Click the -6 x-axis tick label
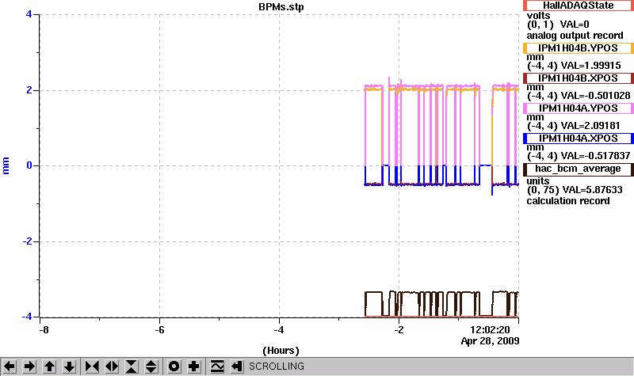The width and height of the screenshot is (634, 376). pyautogui.click(x=160, y=330)
